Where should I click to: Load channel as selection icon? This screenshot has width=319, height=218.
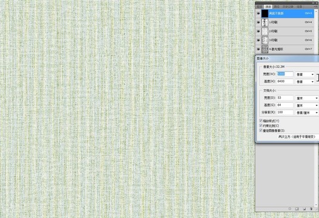point(290,209)
